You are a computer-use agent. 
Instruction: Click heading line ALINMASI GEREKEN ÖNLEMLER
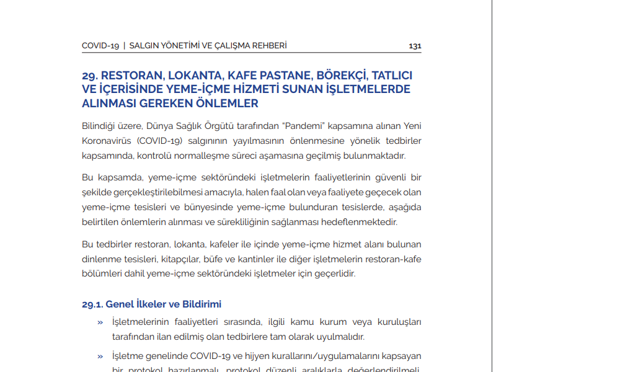[x=170, y=104]
